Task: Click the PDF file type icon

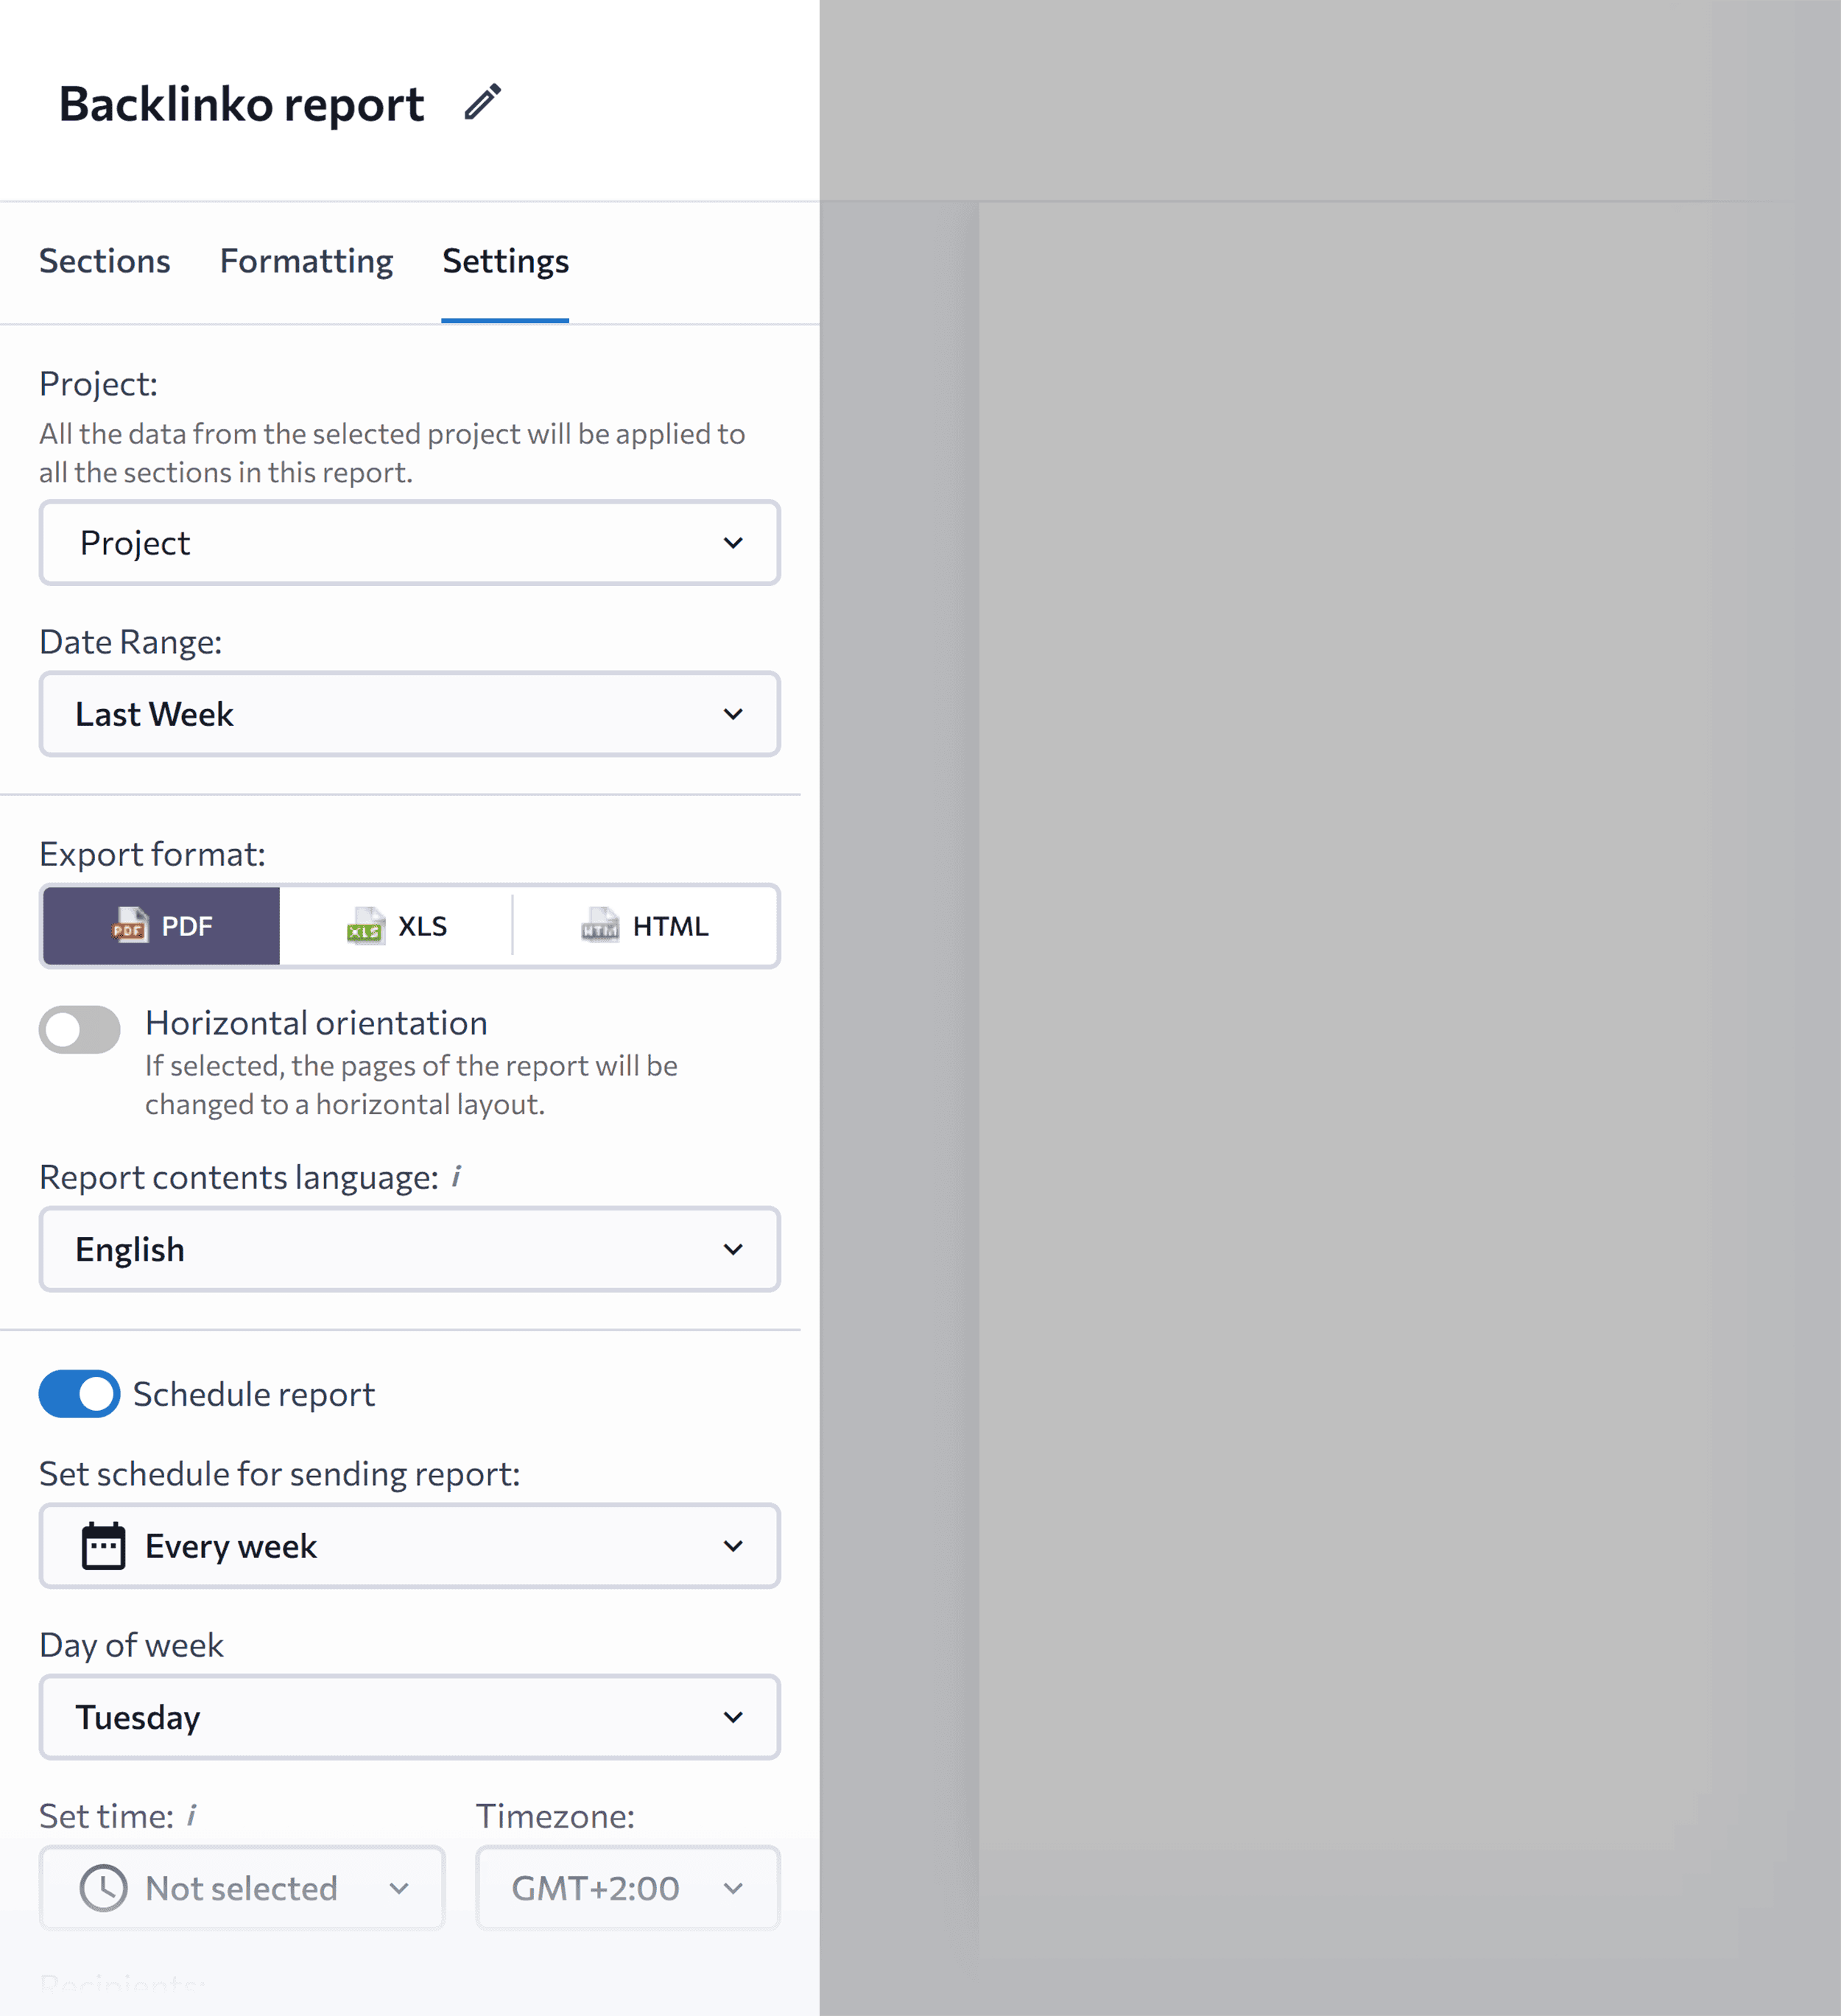Action: [x=130, y=924]
